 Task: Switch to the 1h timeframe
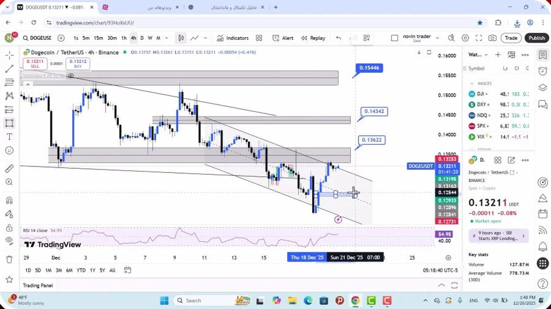tap(124, 38)
